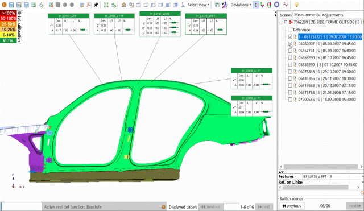Click the Features value 91_L3416_a FPT

tap(315, 177)
